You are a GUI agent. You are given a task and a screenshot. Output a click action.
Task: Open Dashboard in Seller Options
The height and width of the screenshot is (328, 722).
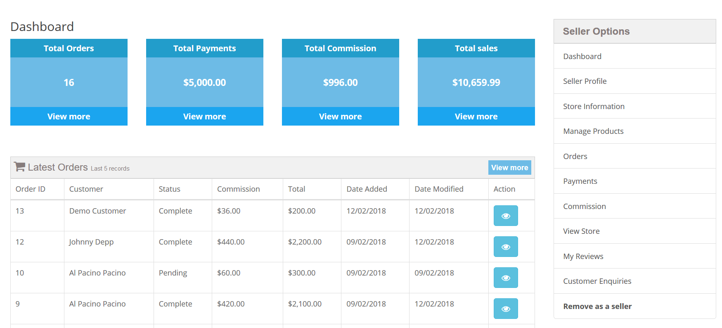pyautogui.click(x=635, y=56)
